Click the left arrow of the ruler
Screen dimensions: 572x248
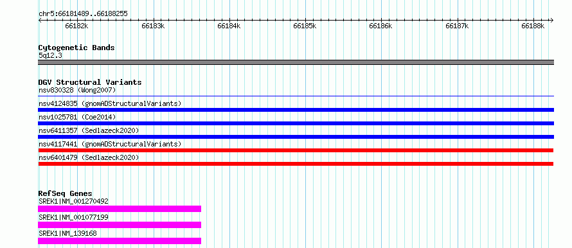click(40, 21)
